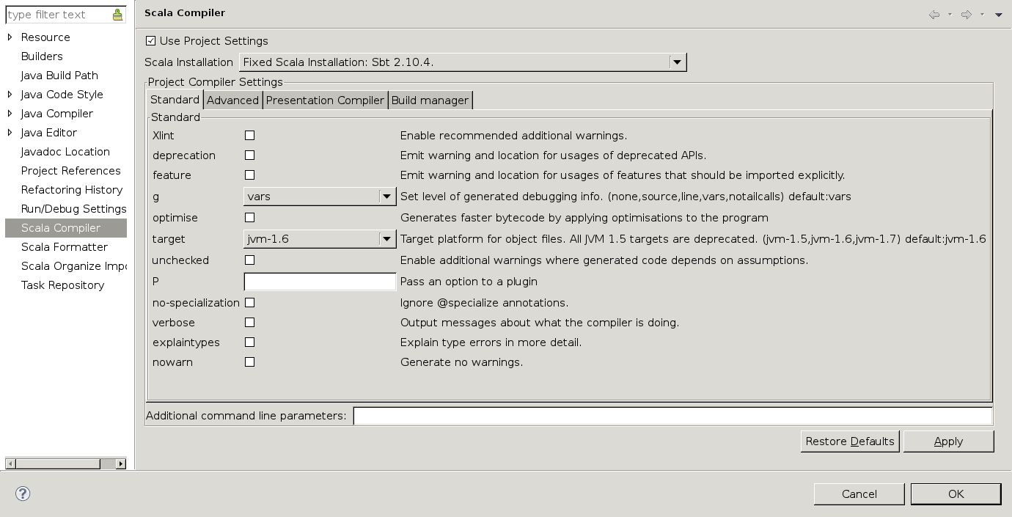This screenshot has width=1012, height=517.
Task: Open the Scala Installation dropdown
Action: coord(678,62)
